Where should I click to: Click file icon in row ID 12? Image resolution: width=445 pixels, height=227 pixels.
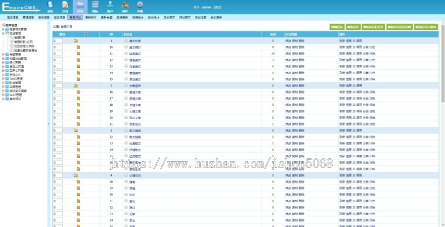[78, 60]
